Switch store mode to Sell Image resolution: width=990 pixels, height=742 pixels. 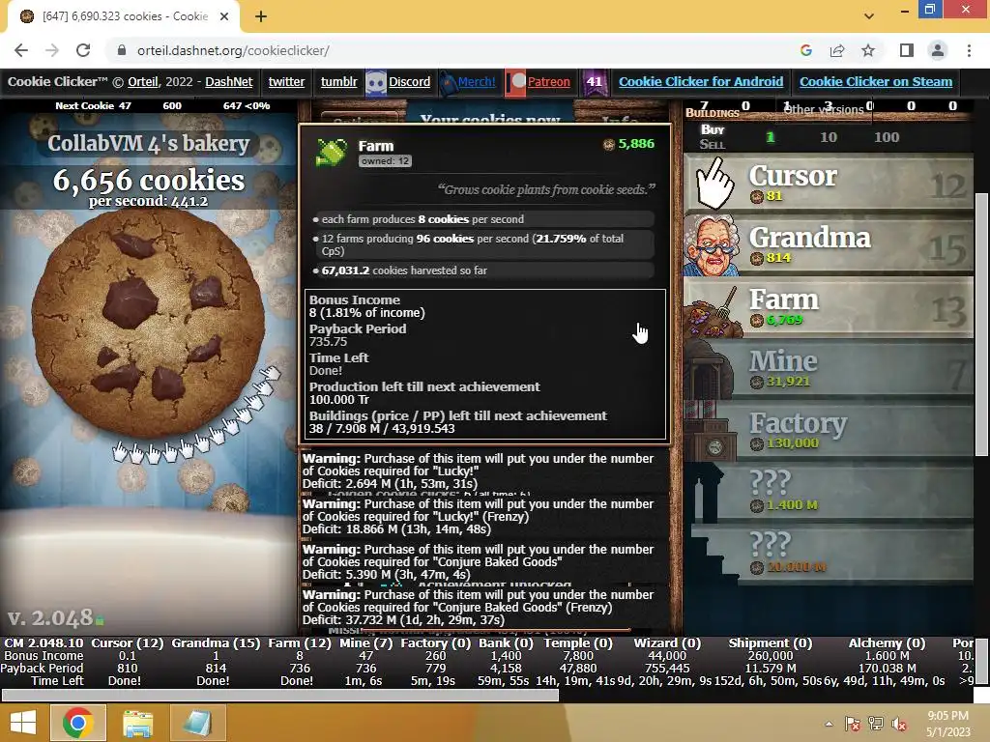pyautogui.click(x=713, y=145)
